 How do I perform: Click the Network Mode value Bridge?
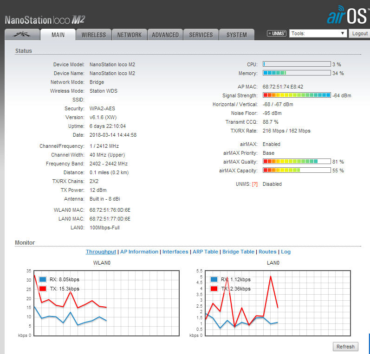tap(97, 82)
